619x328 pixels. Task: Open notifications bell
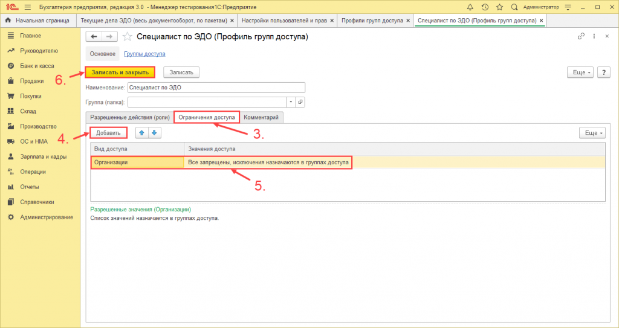click(x=470, y=7)
